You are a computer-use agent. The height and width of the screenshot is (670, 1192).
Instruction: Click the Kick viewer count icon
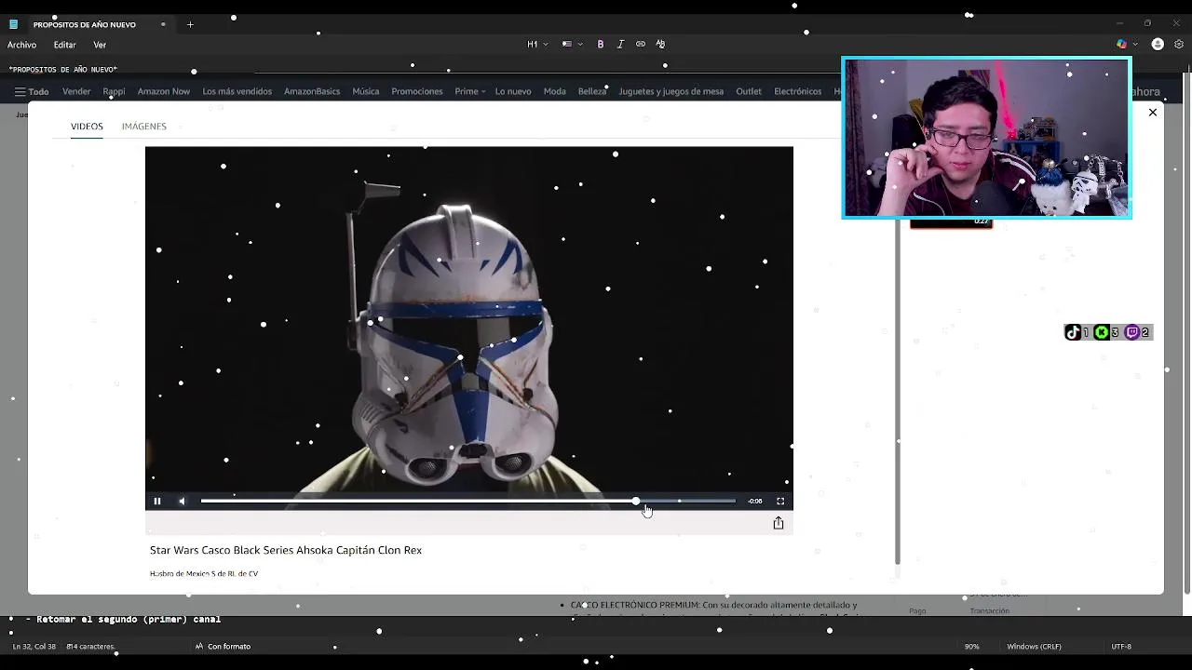1103,332
